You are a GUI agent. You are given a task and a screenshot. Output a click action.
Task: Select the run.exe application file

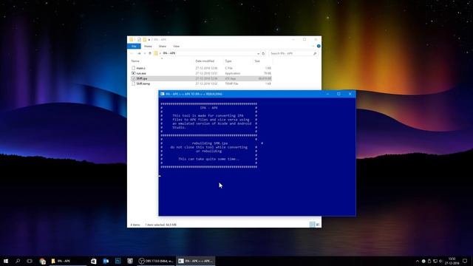click(x=141, y=73)
